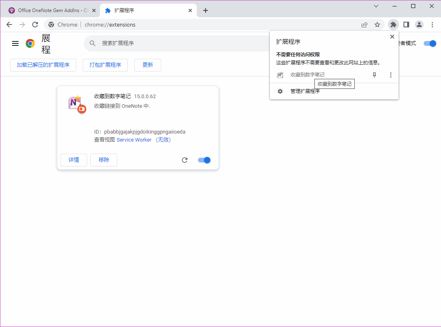Open the hamburger main menu on extensions page

15,43
